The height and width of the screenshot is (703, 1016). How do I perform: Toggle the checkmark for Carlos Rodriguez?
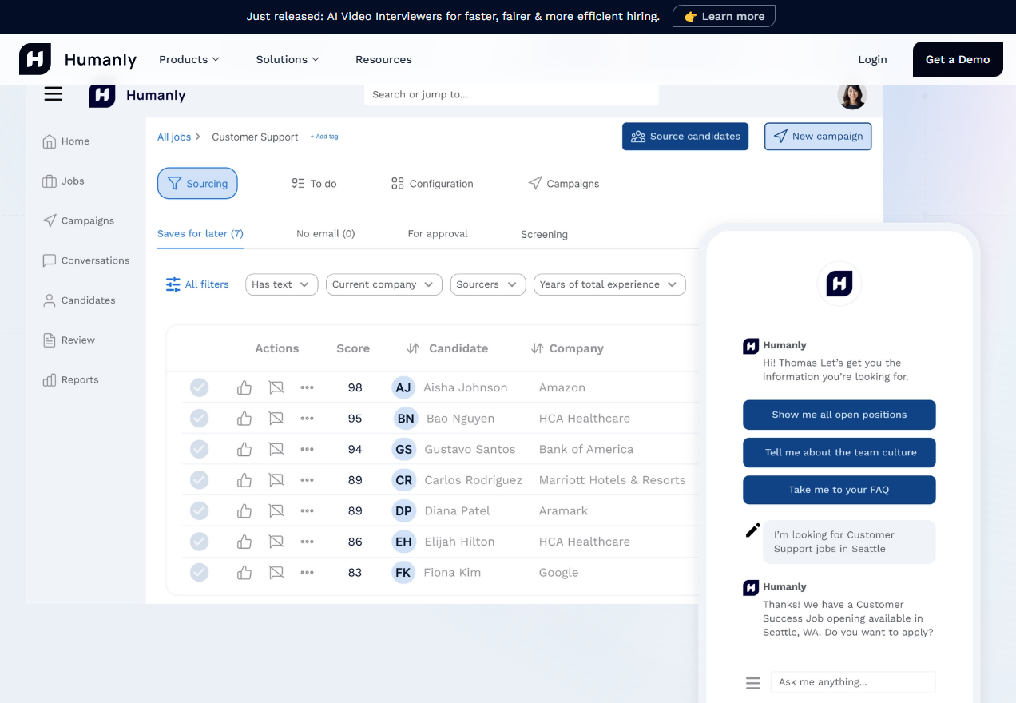[199, 480]
